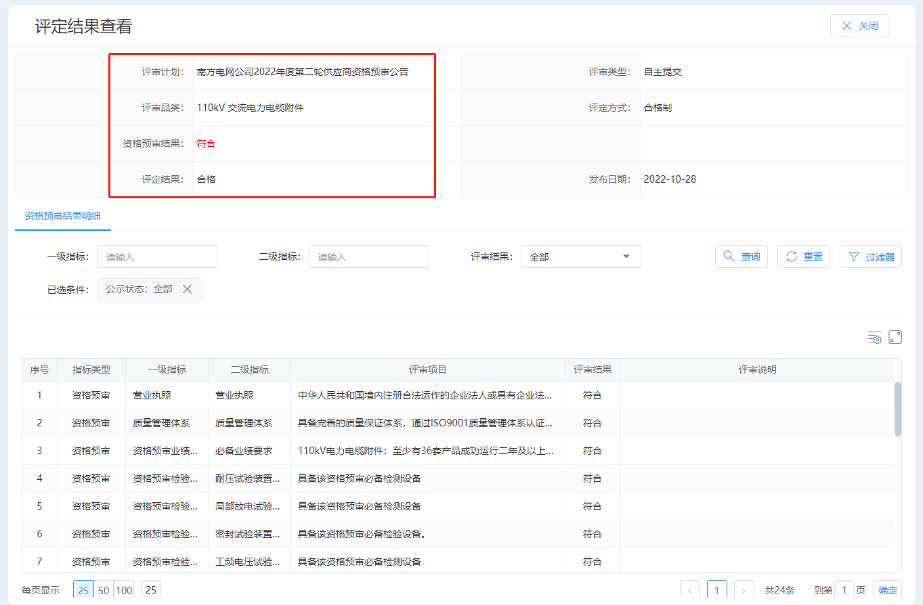
Task: Click the 一级指标 input field
Action: point(157,256)
